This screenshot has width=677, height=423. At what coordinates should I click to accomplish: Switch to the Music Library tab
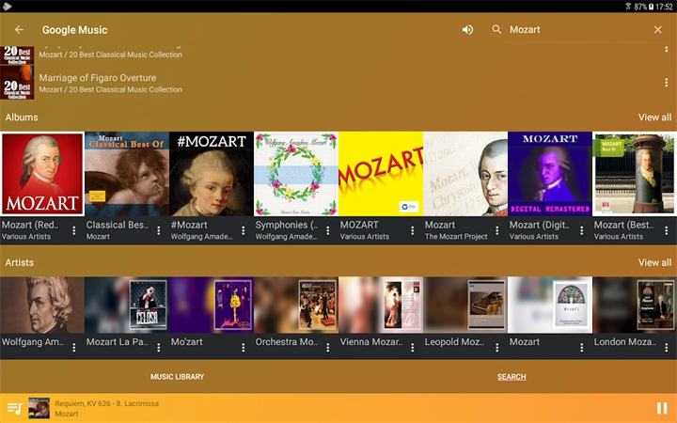point(177,377)
